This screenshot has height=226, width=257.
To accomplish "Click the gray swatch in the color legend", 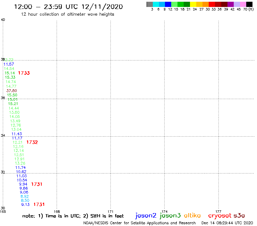I will [x=150, y=4].
